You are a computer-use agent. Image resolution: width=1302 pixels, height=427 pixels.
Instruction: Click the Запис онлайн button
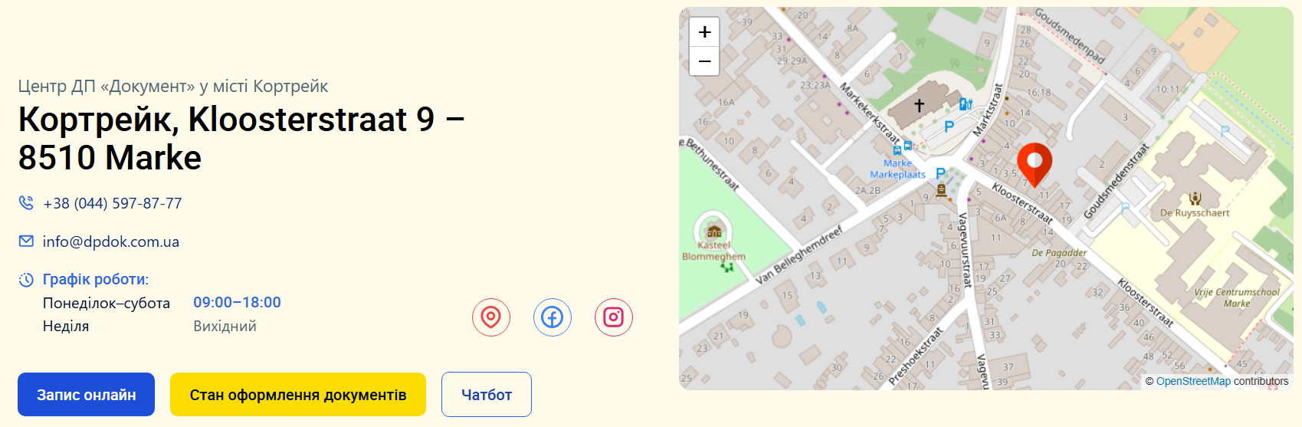[x=87, y=395]
